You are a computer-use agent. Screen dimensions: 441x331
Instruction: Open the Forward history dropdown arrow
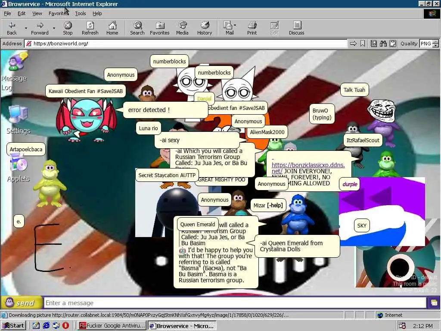tap(54, 28)
